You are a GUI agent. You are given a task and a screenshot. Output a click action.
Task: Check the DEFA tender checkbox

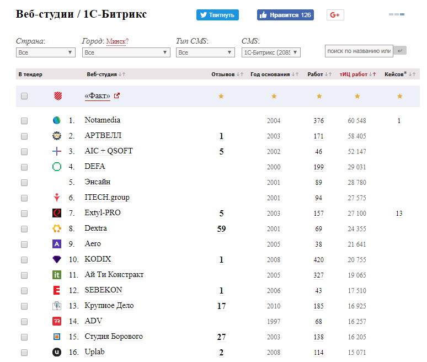pyautogui.click(x=24, y=167)
